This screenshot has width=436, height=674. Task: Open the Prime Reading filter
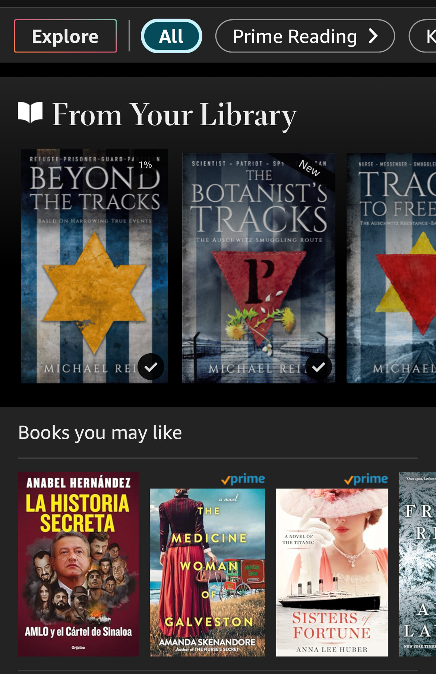(305, 36)
